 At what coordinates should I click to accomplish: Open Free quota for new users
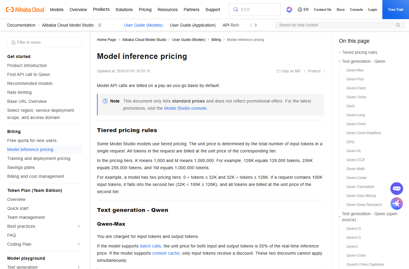coord(32,140)
